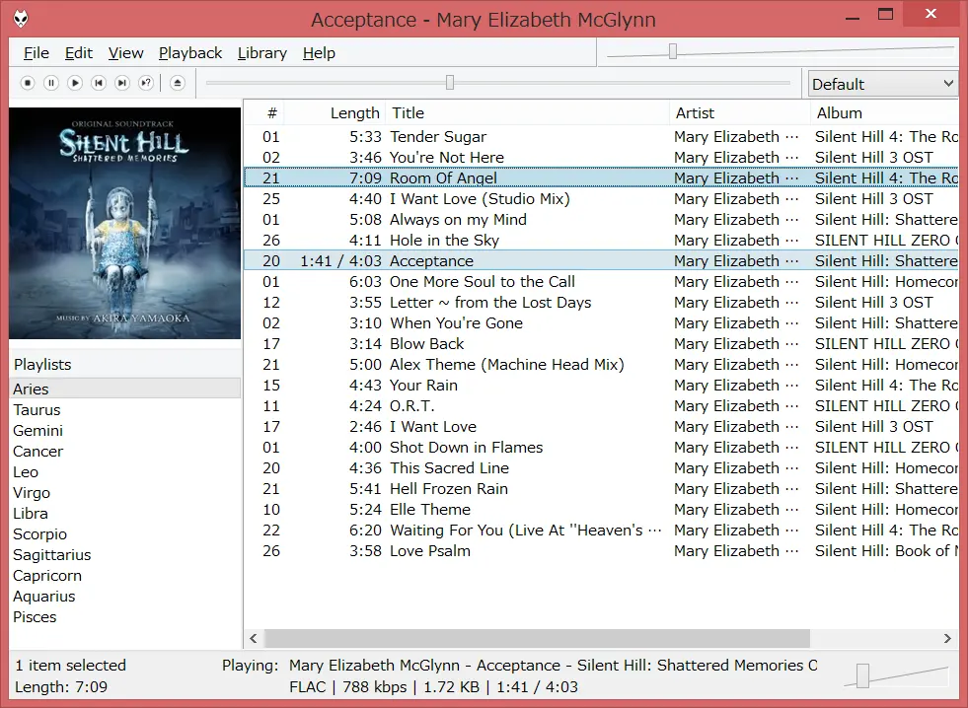The width and height of the screenshot is (968, 708).
Task: Click the Silent Hill album art thumbnail
Action: point(124,223)
